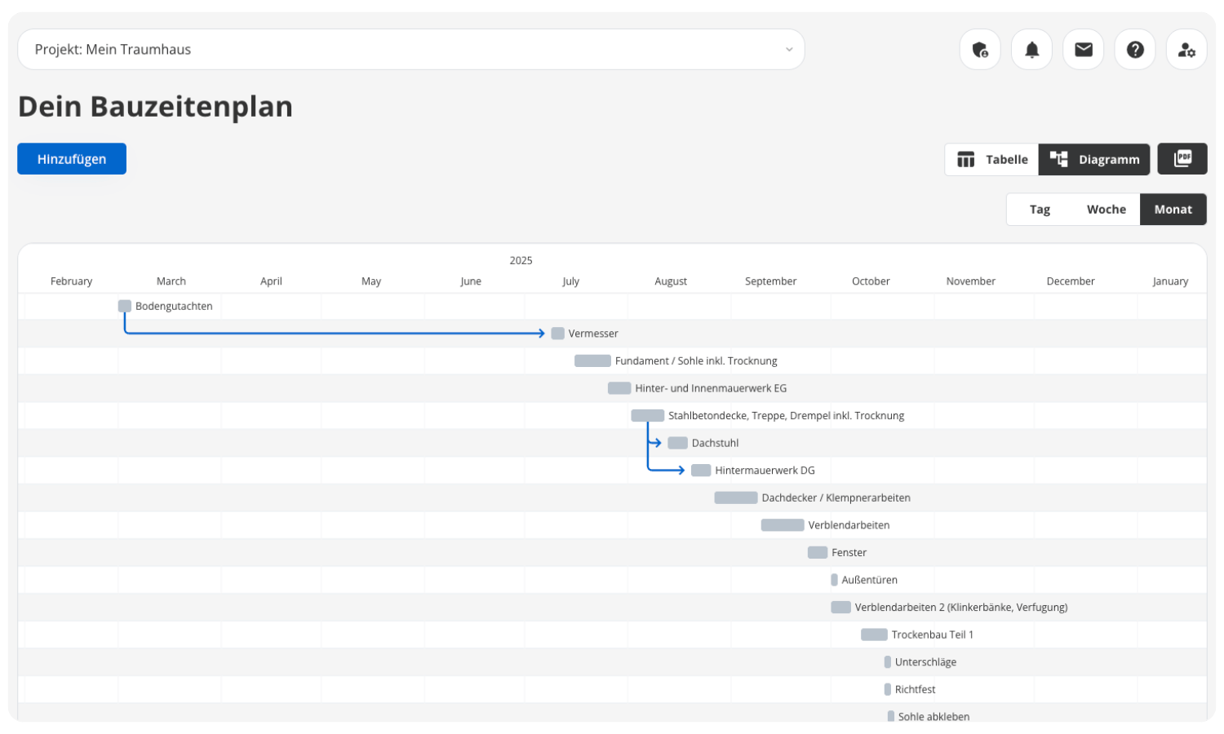Click the Dachstuhl task label
The height and width of the screenshot is (734, 1224).
pos(715,443)
